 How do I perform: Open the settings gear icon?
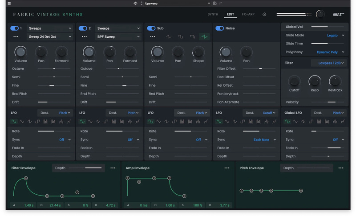click(264, 14)
